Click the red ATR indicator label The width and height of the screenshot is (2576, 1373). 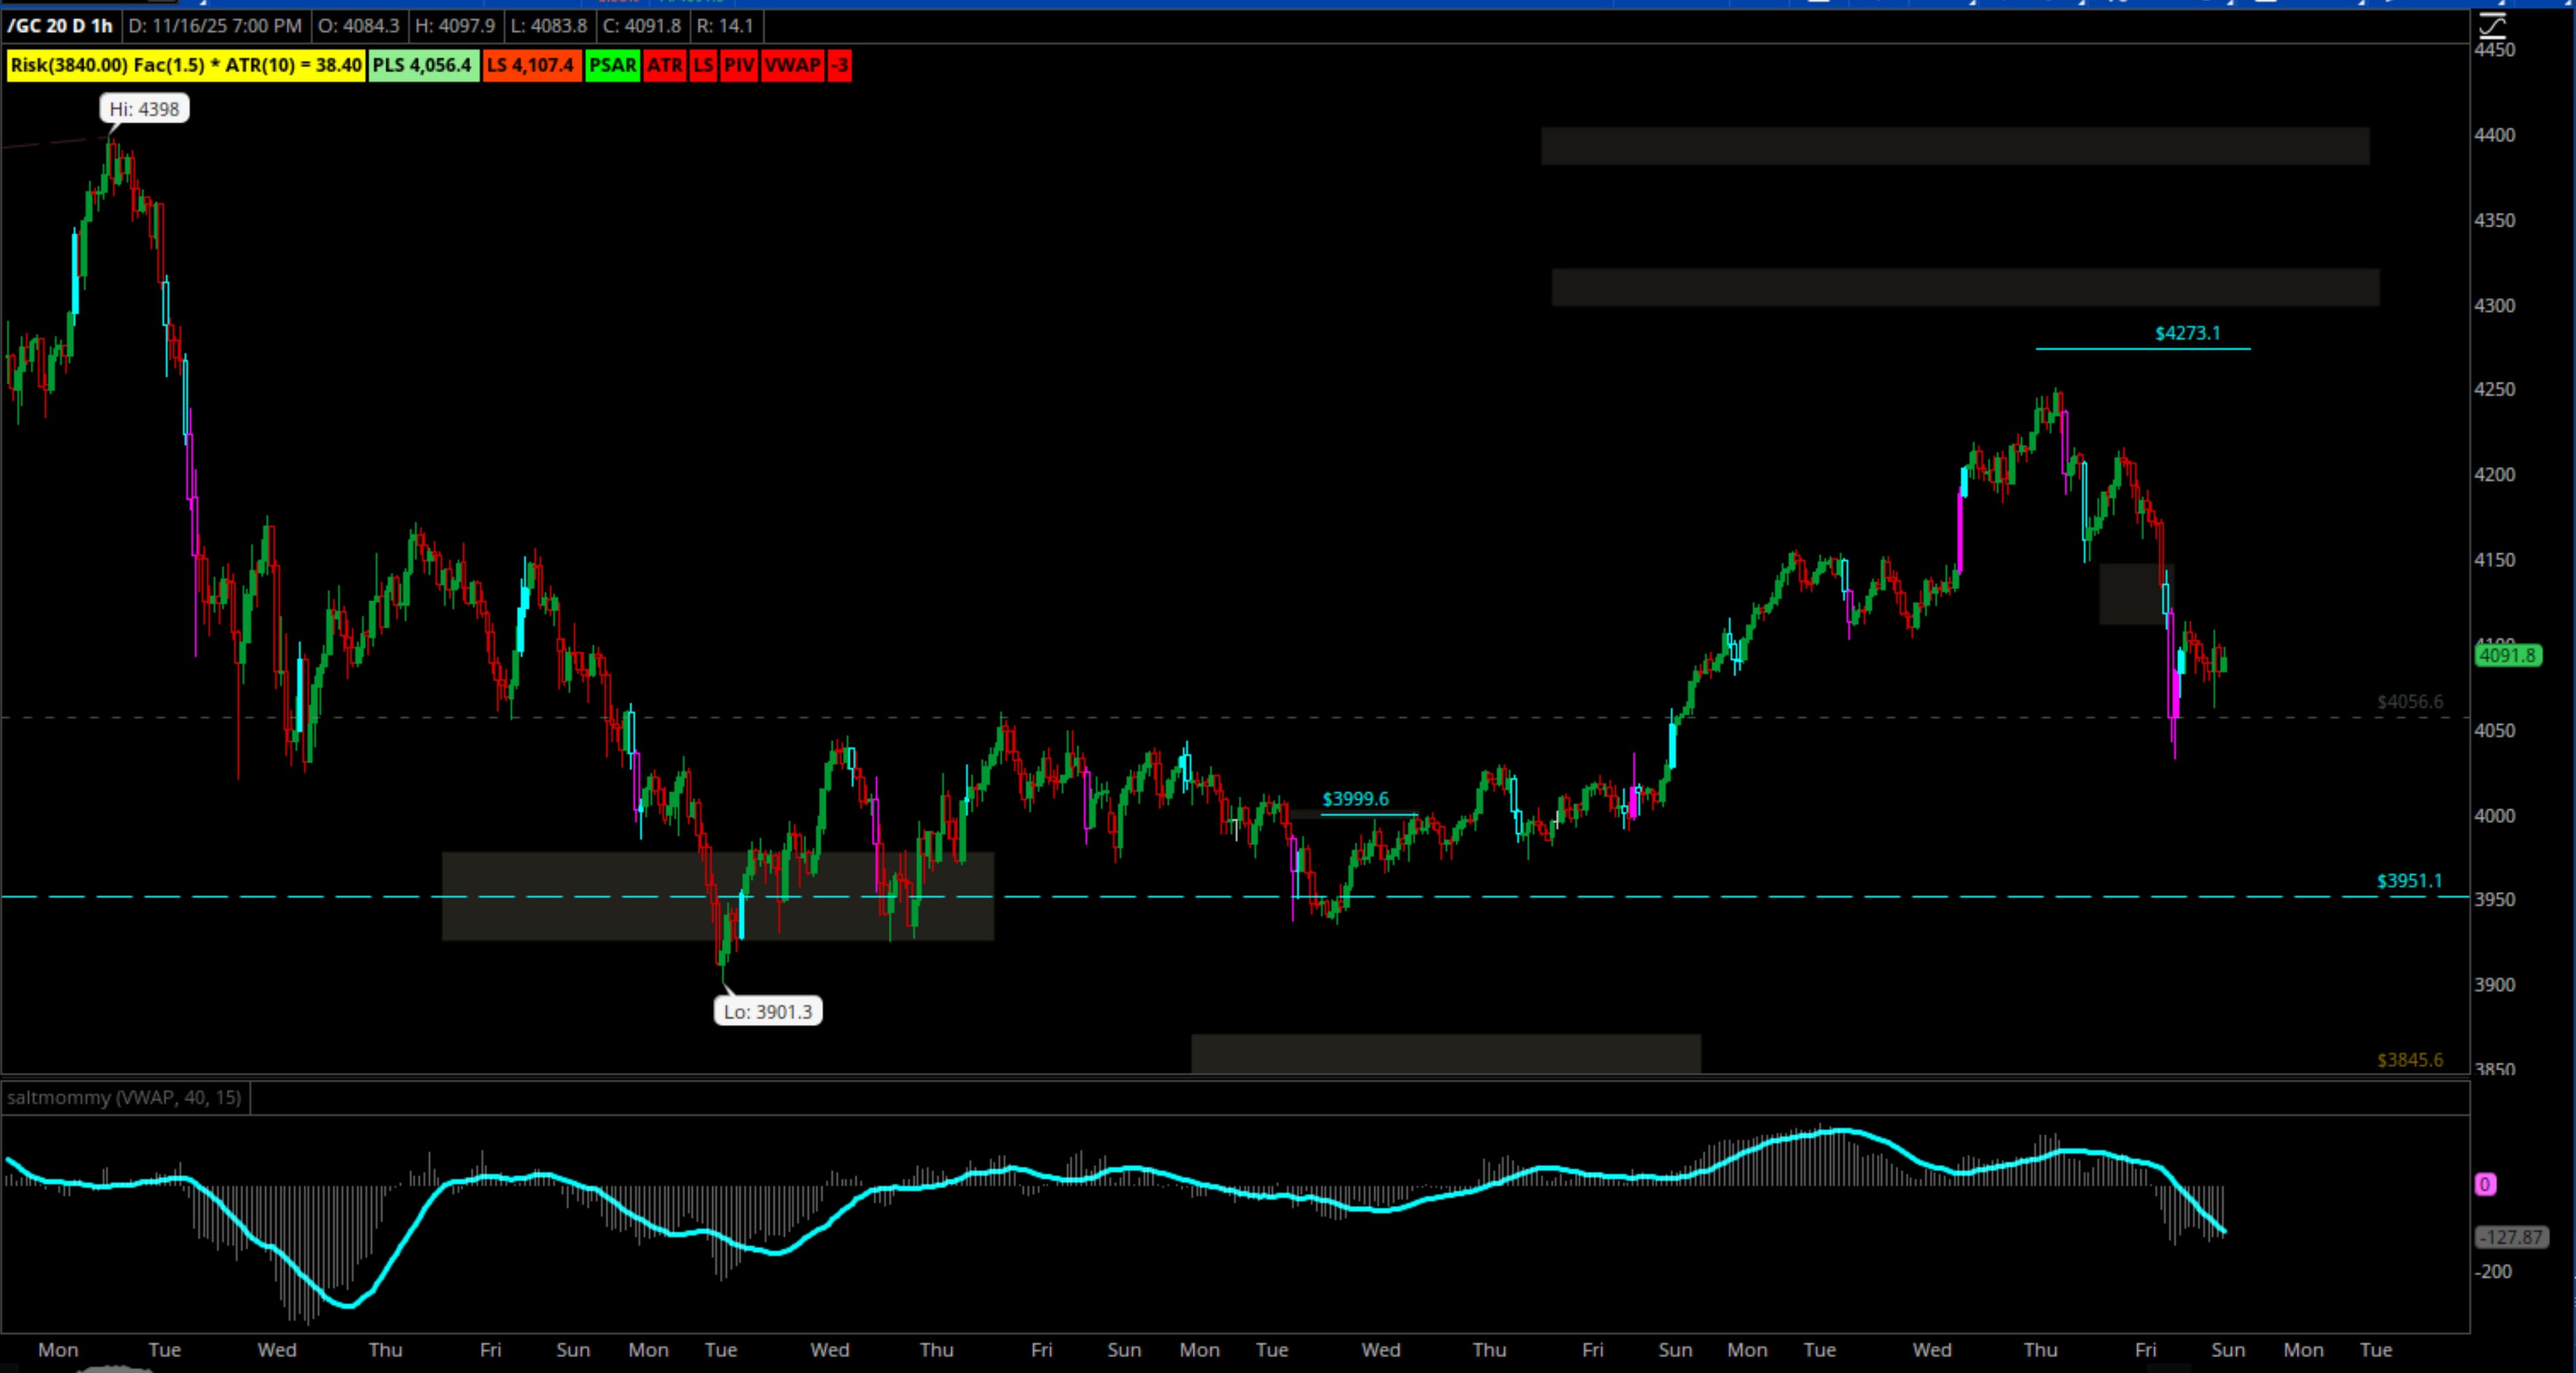664,66
